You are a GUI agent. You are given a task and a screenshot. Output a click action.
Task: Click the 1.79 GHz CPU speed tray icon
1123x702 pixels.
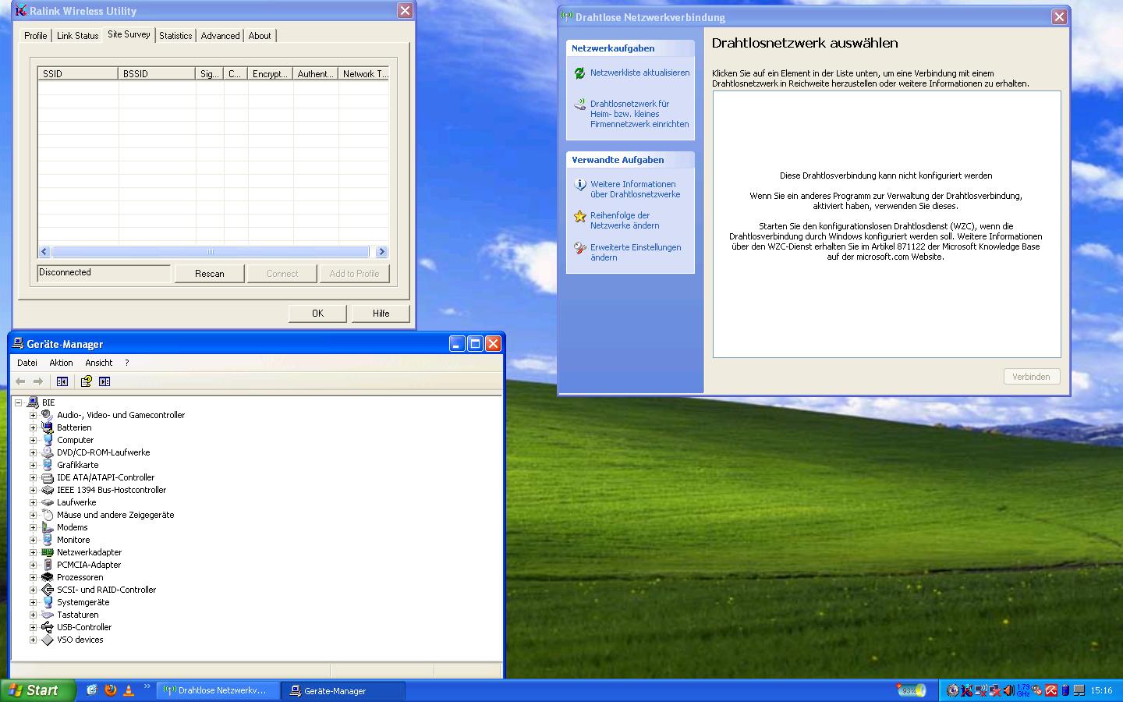tap(1024, 690)
